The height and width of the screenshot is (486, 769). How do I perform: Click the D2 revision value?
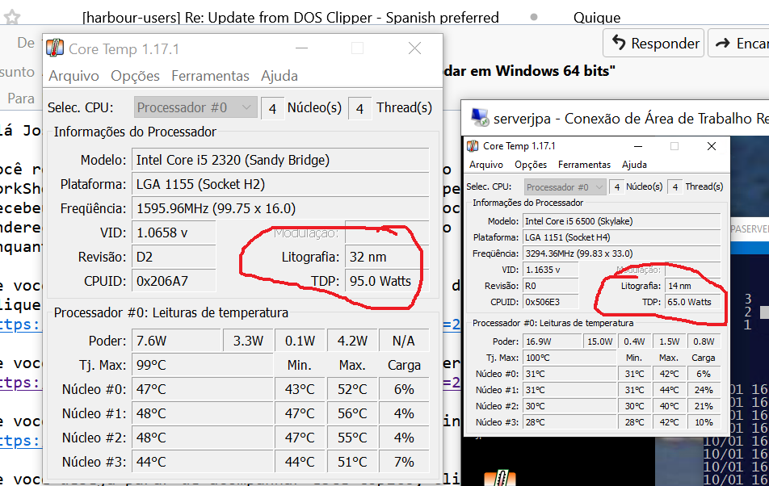(174, 258)
